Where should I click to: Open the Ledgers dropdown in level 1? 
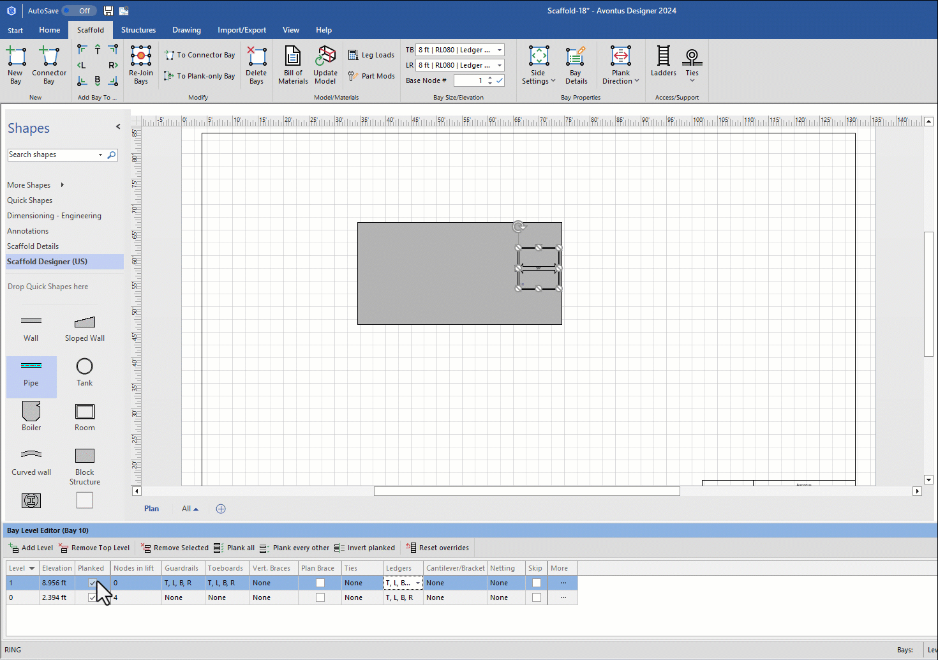(x=418, y=583)
